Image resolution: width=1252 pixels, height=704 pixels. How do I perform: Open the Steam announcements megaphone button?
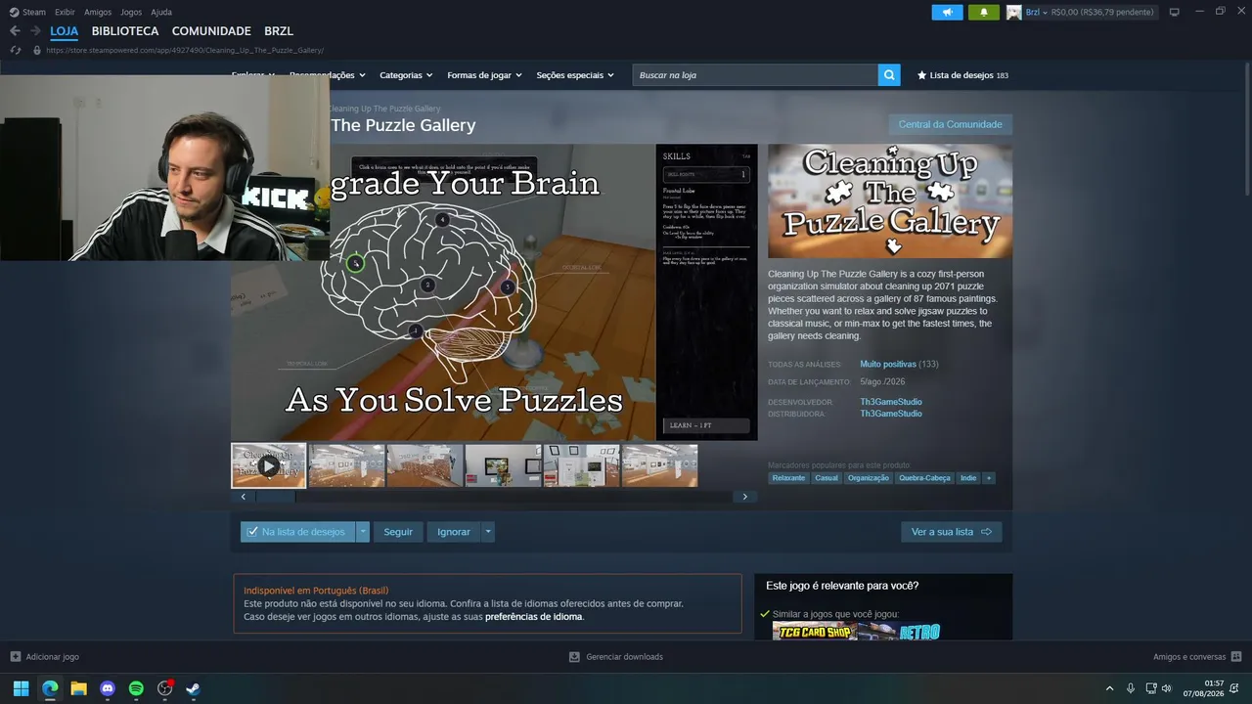coord(947,12)
